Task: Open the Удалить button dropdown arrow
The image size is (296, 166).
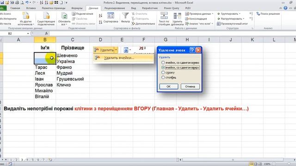Action: [116, 50]
